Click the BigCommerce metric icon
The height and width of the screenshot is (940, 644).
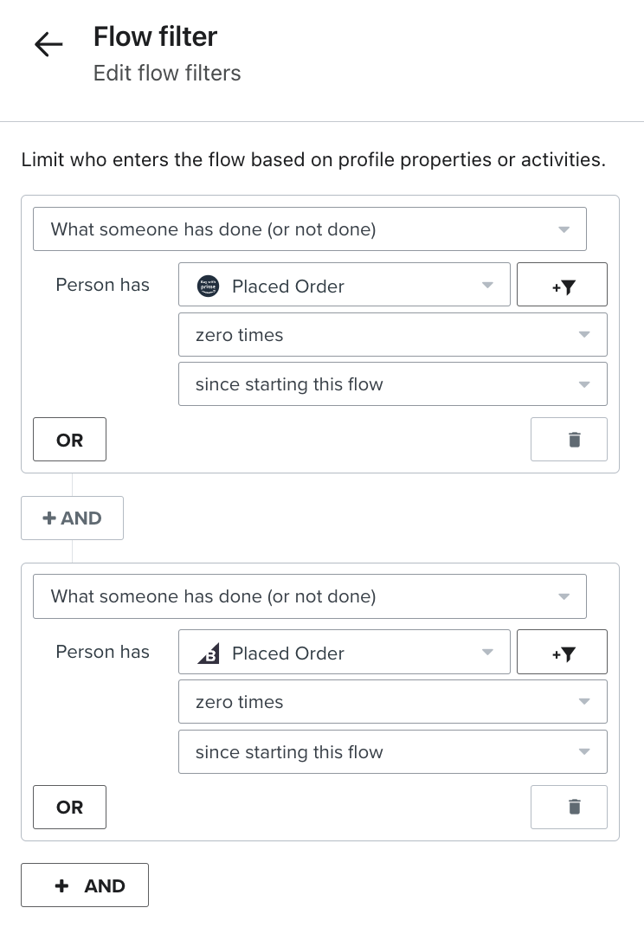208,653
